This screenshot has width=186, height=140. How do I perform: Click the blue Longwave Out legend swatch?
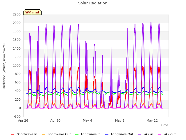point(107,135)
